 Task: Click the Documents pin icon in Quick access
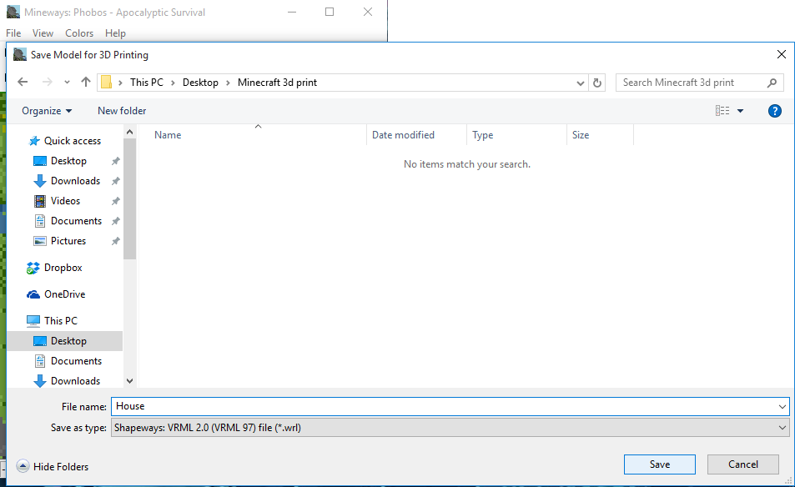pyautogui.click(x=116, y=221)
